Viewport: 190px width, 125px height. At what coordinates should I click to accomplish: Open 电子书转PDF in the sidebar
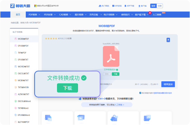click(x=24, y=122)
